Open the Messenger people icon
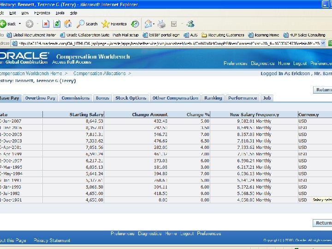Viewport: 332px width, 249px height. pyautogui.click(x=190, y=24)
